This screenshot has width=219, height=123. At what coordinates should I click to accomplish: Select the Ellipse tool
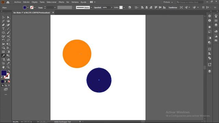pyautogui.click(x=3, y=33)
